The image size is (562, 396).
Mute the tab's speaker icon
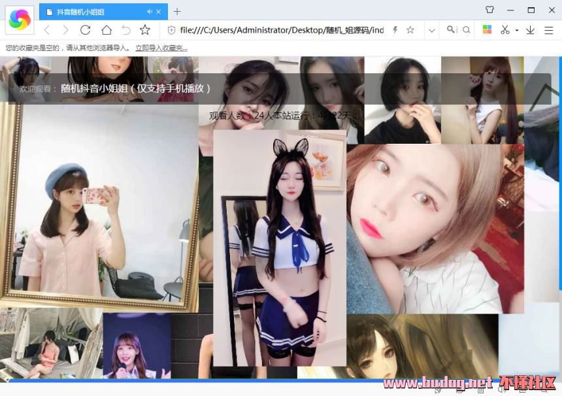[150, 12]
